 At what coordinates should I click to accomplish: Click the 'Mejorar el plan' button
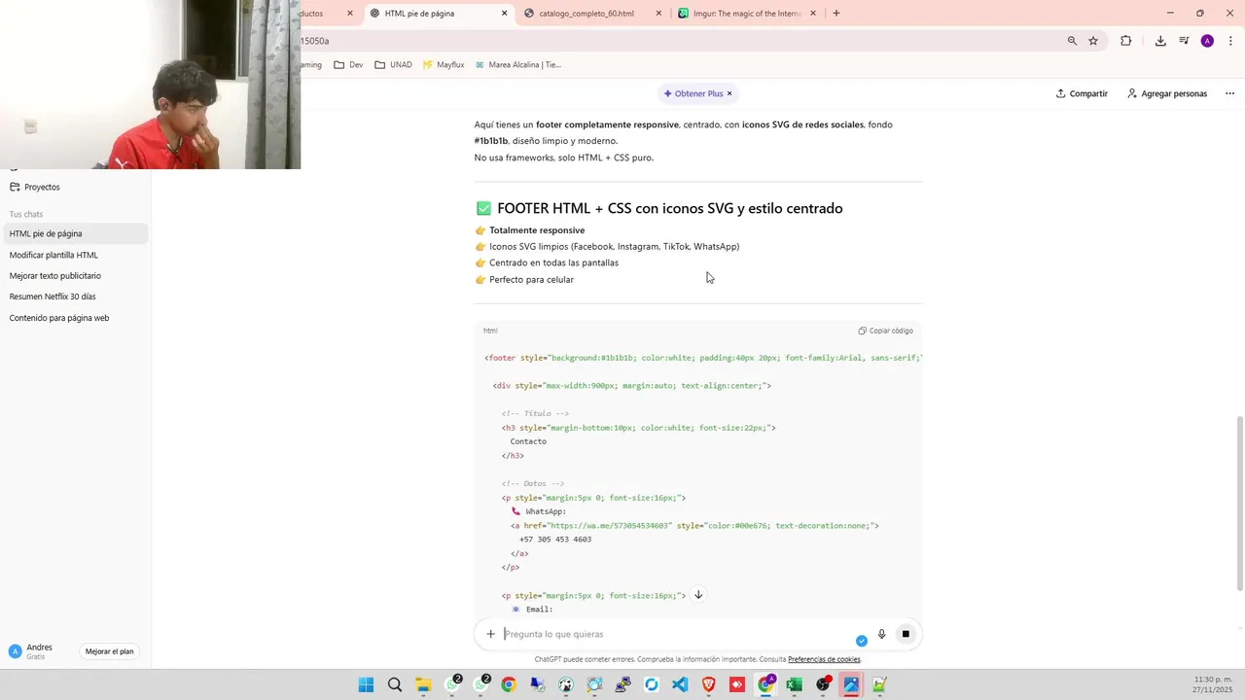109,651
